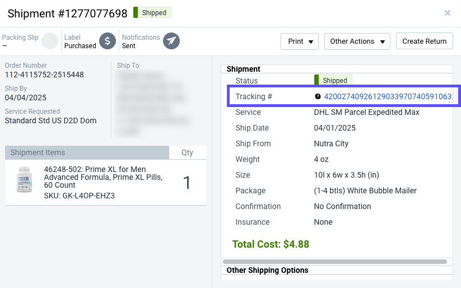
Task: Expand the Other Shipping Options section
Action: tap(267, 270)
